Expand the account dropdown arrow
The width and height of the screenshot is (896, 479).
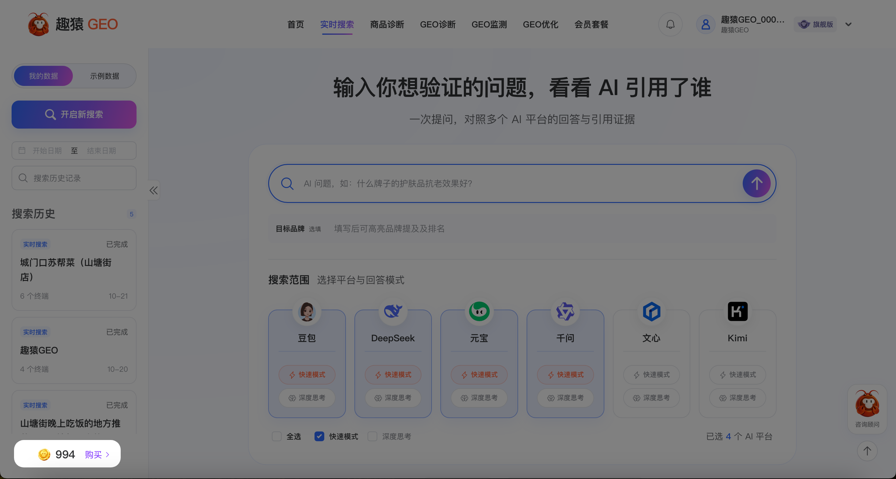click(848, 24)
